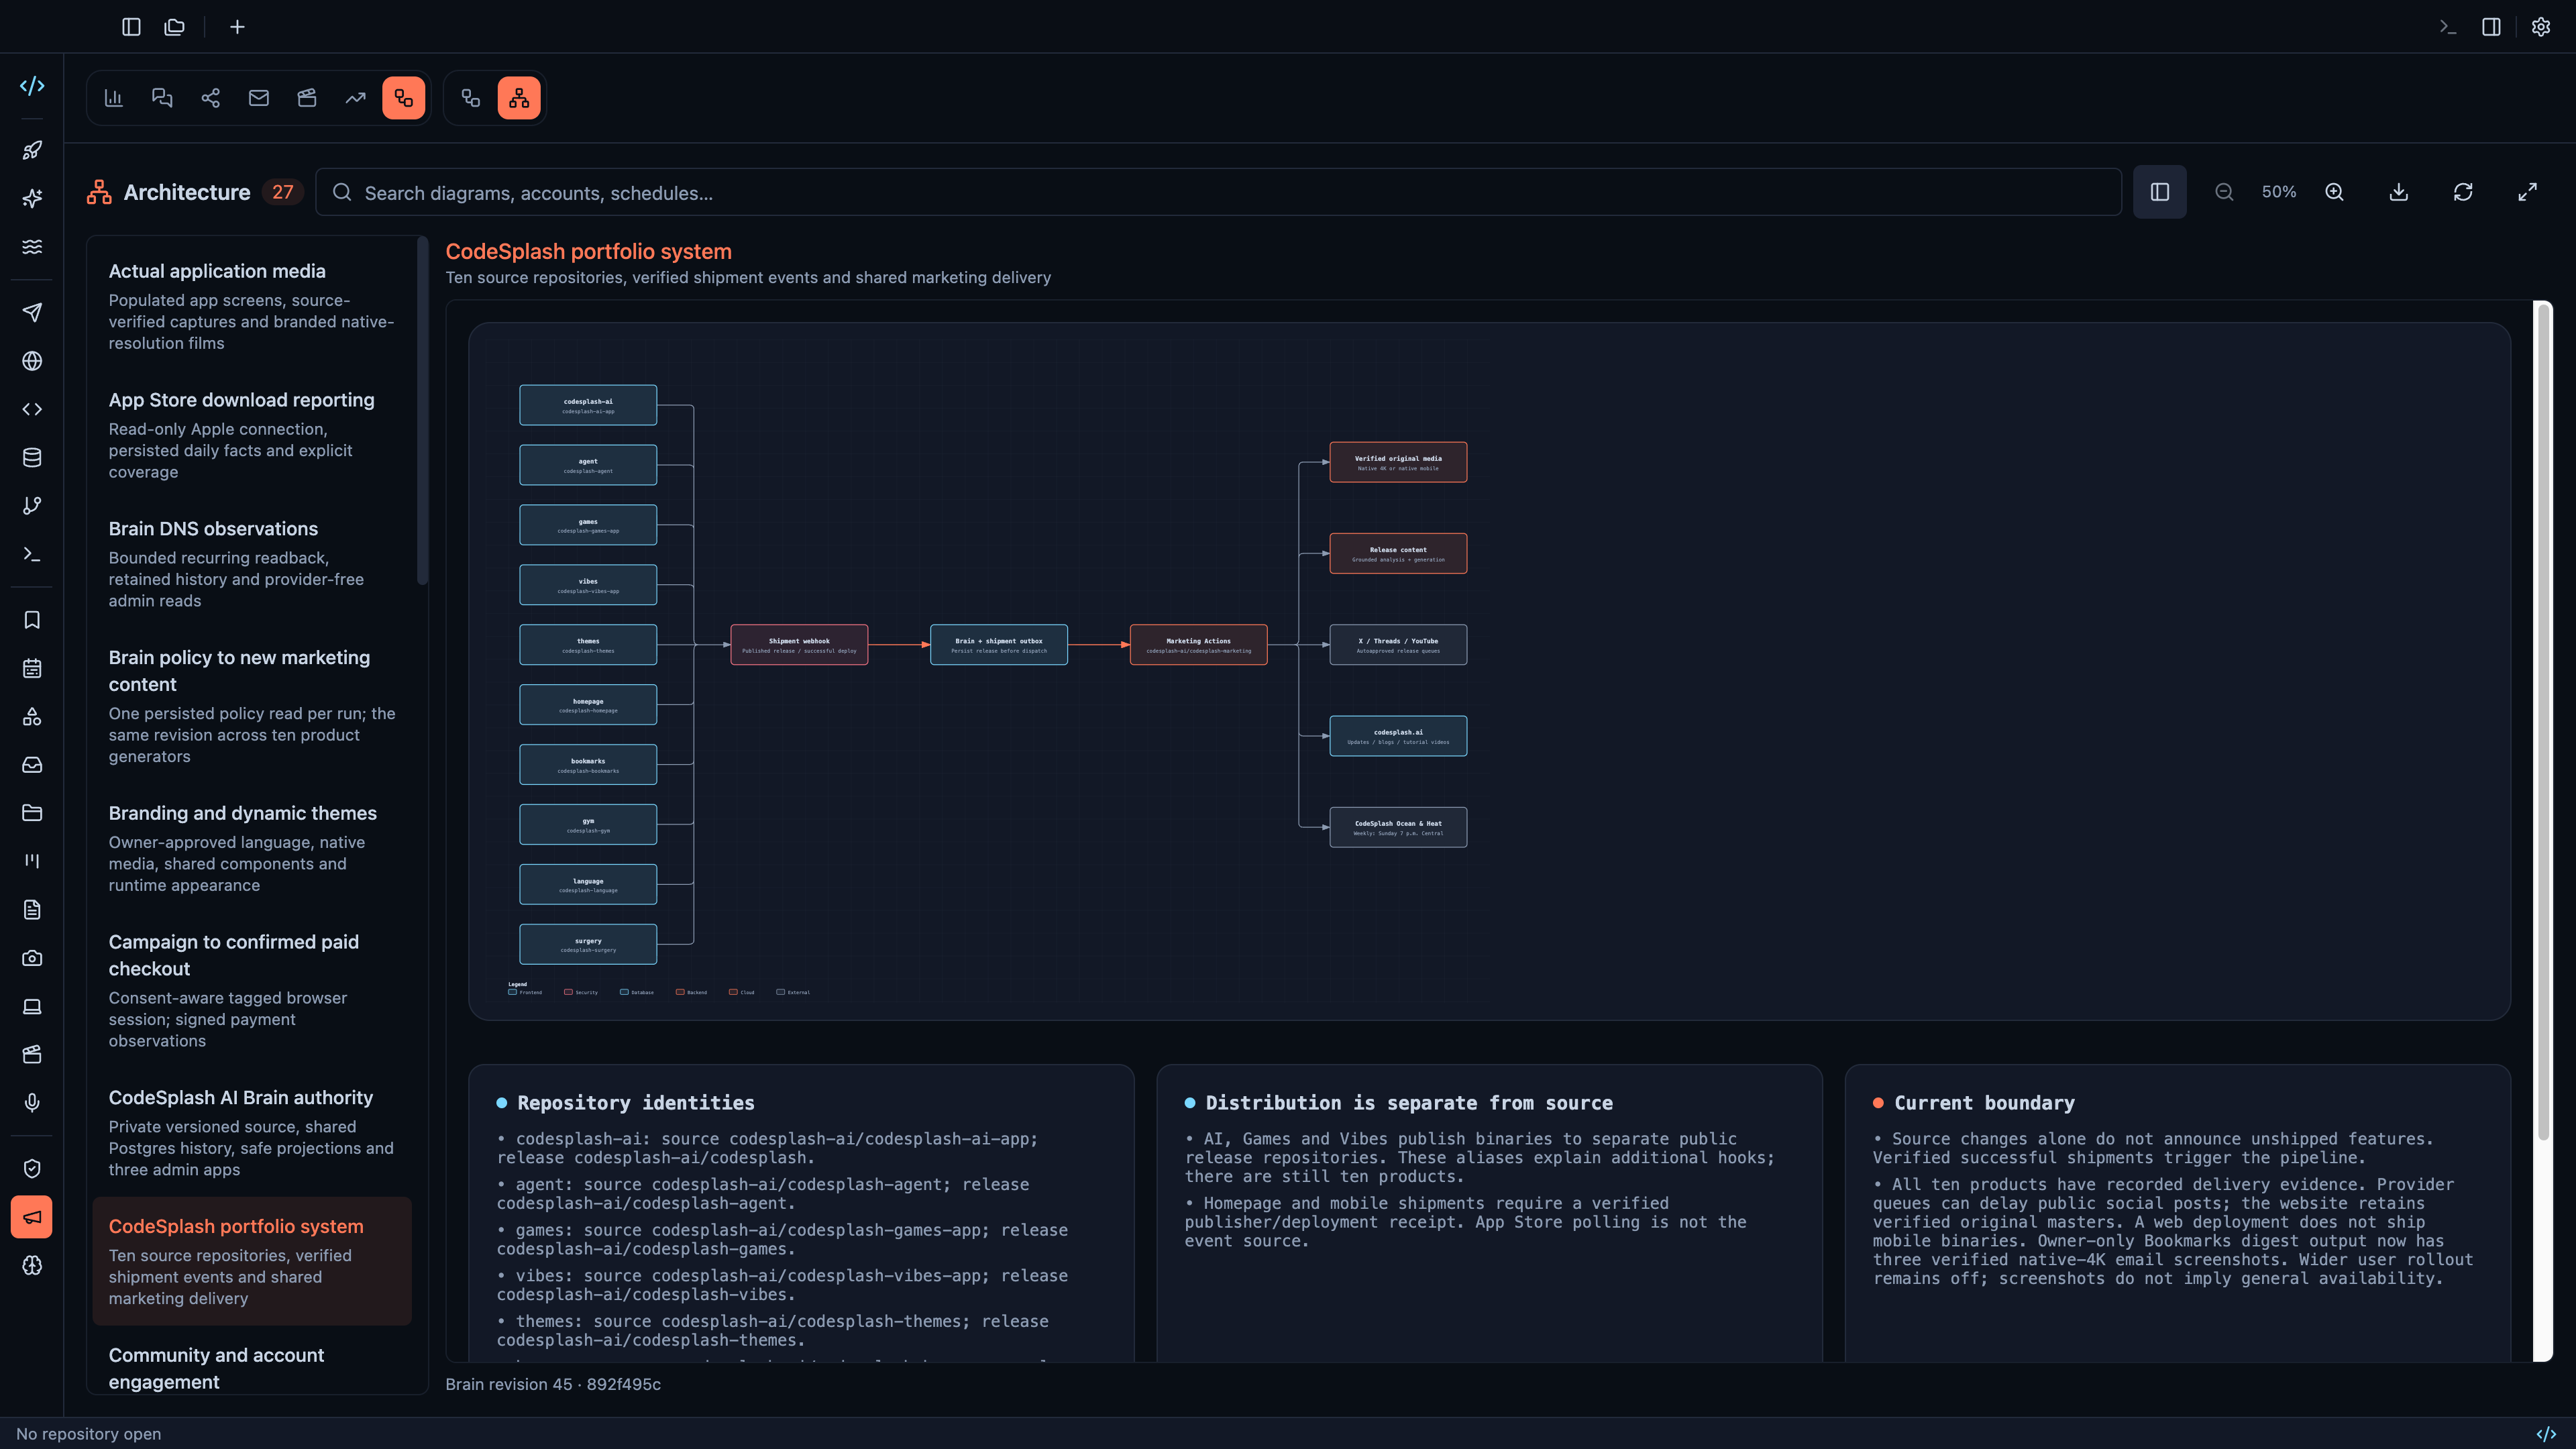The image size is (2576, 1449).
Task: Open settings gear in title bar
Action: 2541,27
